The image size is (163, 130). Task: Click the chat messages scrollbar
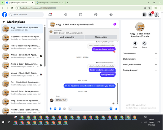(x=117, y=93)
